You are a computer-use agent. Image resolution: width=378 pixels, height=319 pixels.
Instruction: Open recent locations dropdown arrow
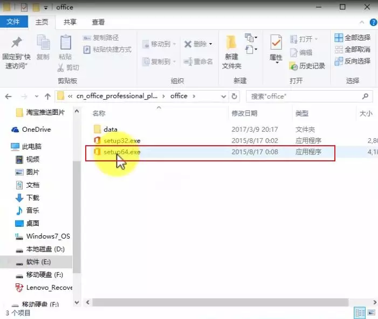(x=37, y=96)
